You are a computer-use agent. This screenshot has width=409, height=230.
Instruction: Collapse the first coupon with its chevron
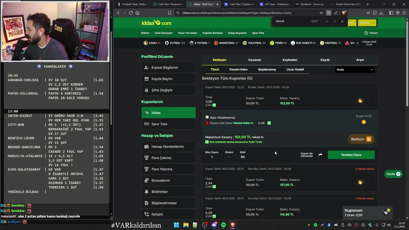click(x=371, y=101)
